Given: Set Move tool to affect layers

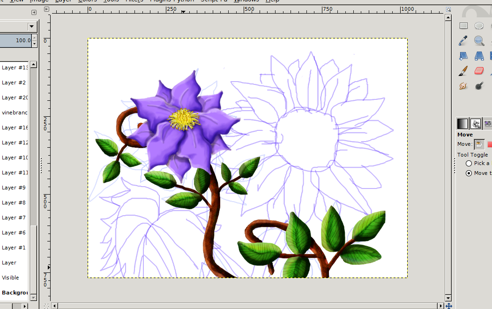Looking at the screenshot, I should click(479, 144).
